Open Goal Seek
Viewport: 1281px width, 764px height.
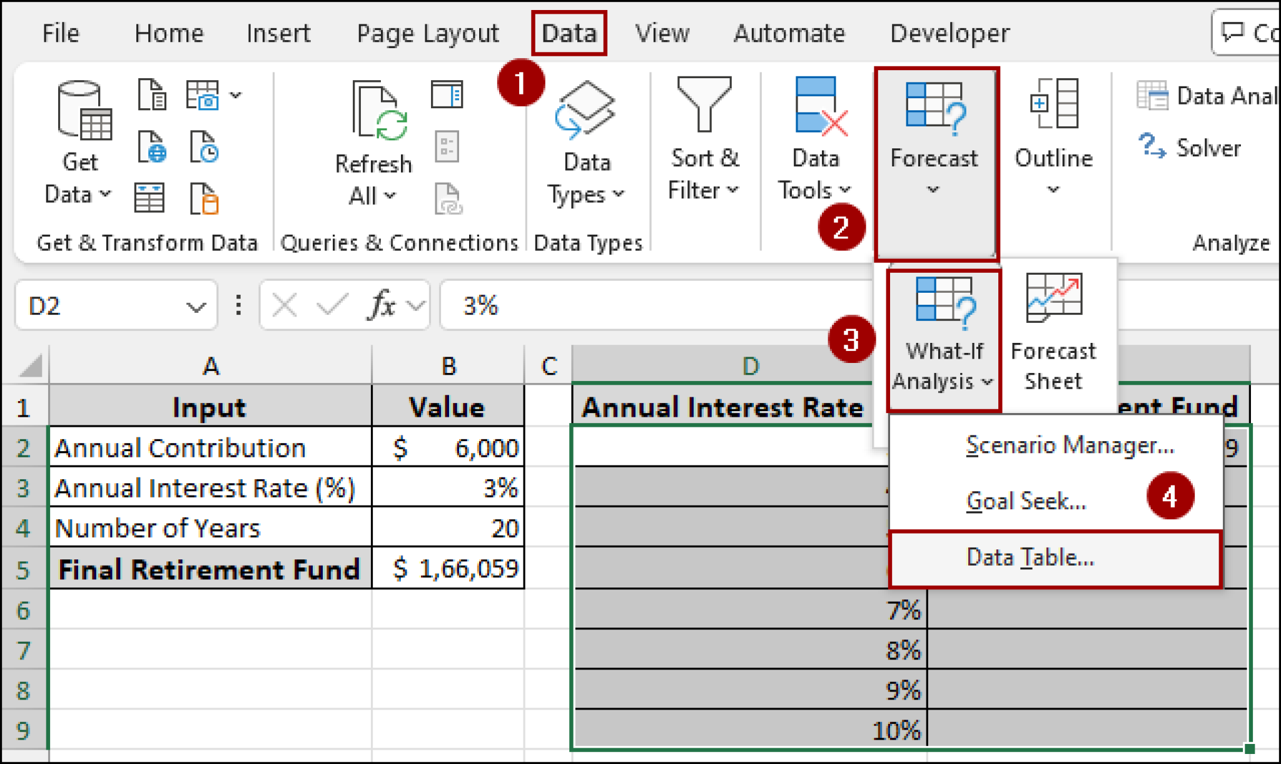point(1026,501)
